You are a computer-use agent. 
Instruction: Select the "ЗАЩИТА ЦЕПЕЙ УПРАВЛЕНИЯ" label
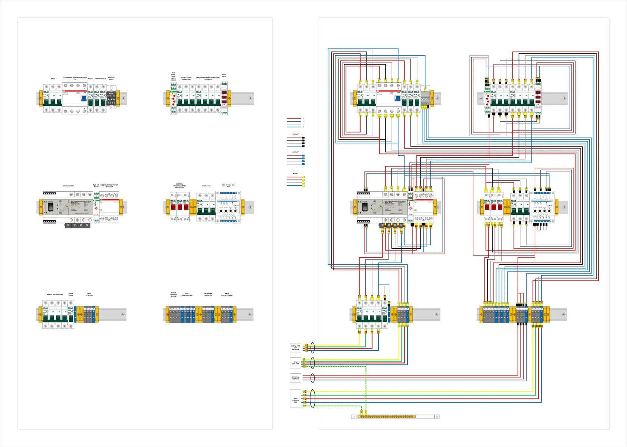click(186, 79)
